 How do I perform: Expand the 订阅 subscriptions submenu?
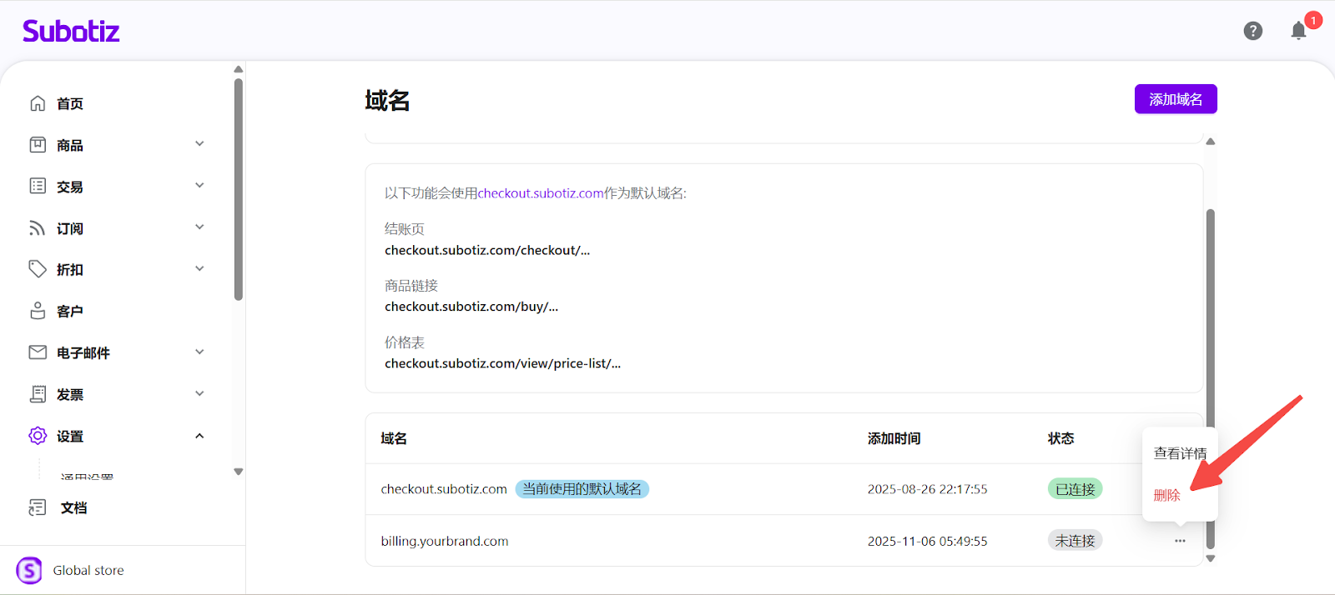pyautogui.click(x=199, y=227)
